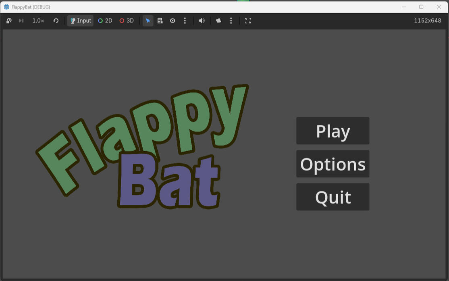Open selection options three-dot menu
This screenshot has height=281, width=449.
coord(185,21)
